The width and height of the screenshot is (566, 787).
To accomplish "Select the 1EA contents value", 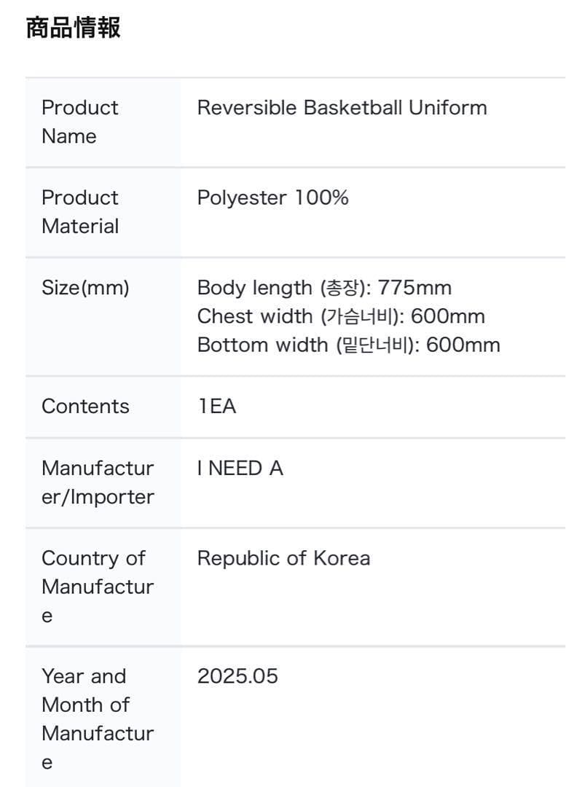I will pyautogui.click(x=216, y=407).
